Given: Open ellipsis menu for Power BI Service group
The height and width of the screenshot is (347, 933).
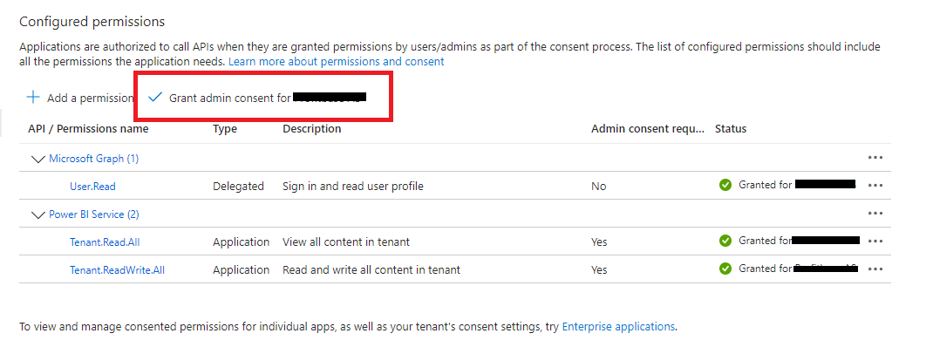Looking at the screenshot, I should 875,213.
